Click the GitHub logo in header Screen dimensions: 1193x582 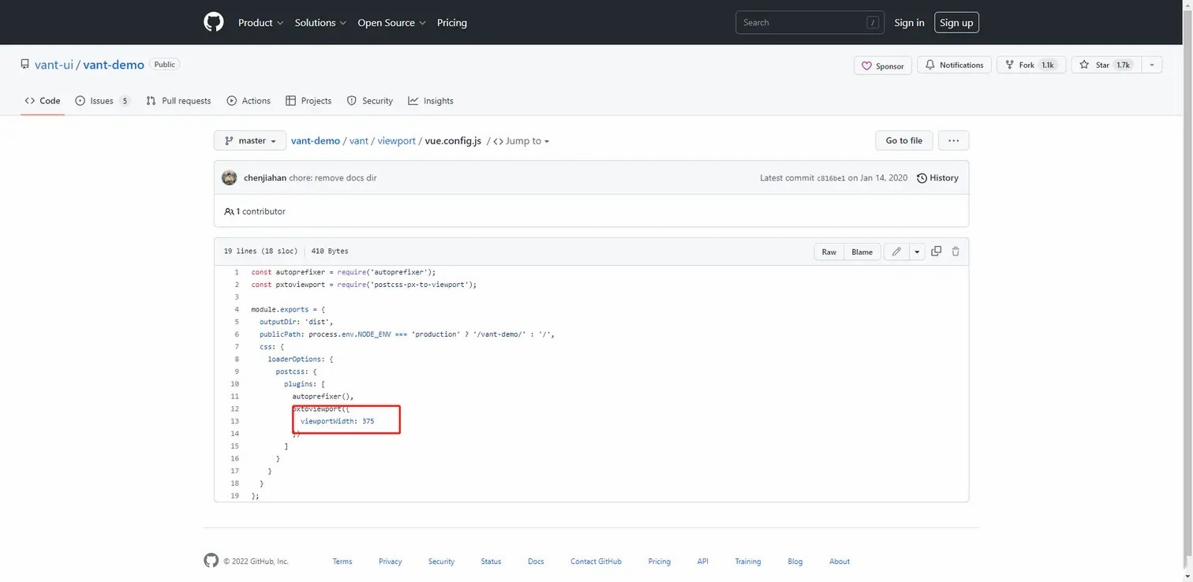tap(214, 22)
